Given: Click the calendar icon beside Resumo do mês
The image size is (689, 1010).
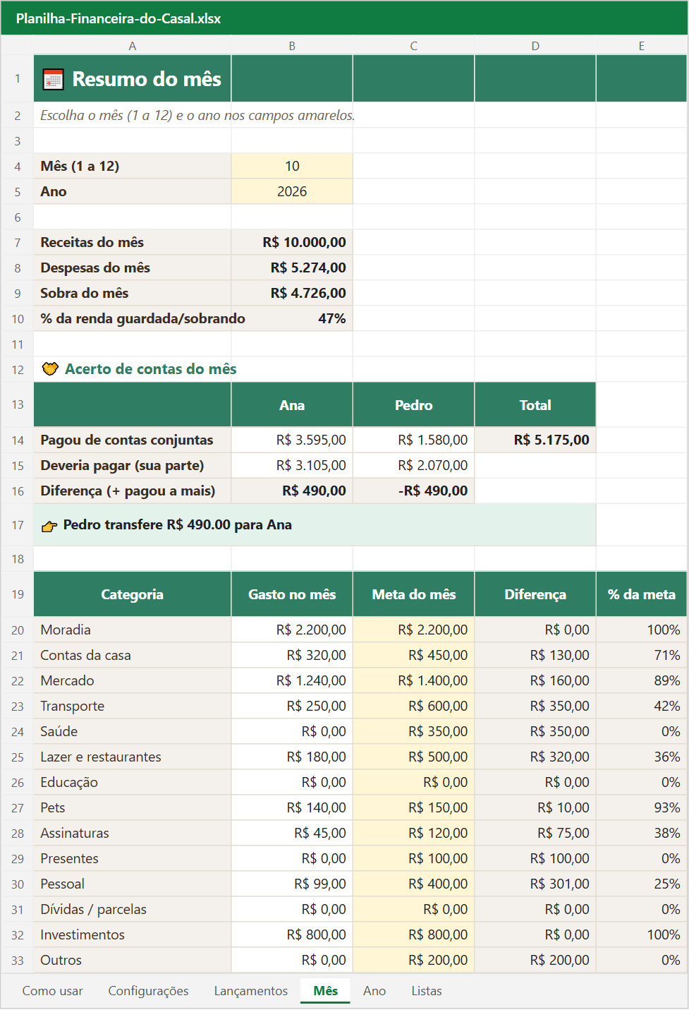Looking at the screenshot, I should 53,79.
